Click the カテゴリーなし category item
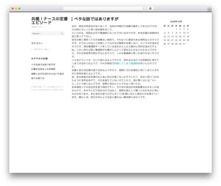Viewport: 221px width, 186px height. [41, 49]
